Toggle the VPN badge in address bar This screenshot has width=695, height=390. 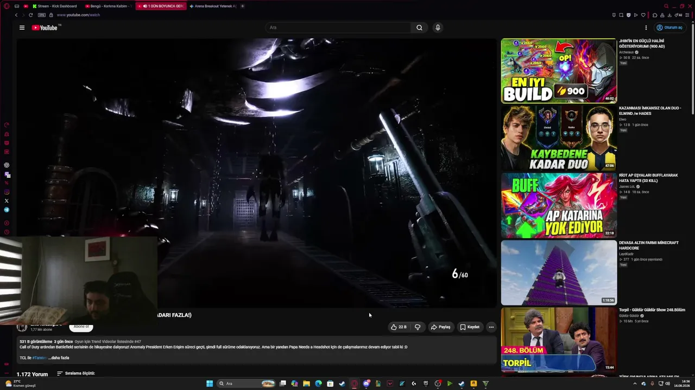point(42,15)
